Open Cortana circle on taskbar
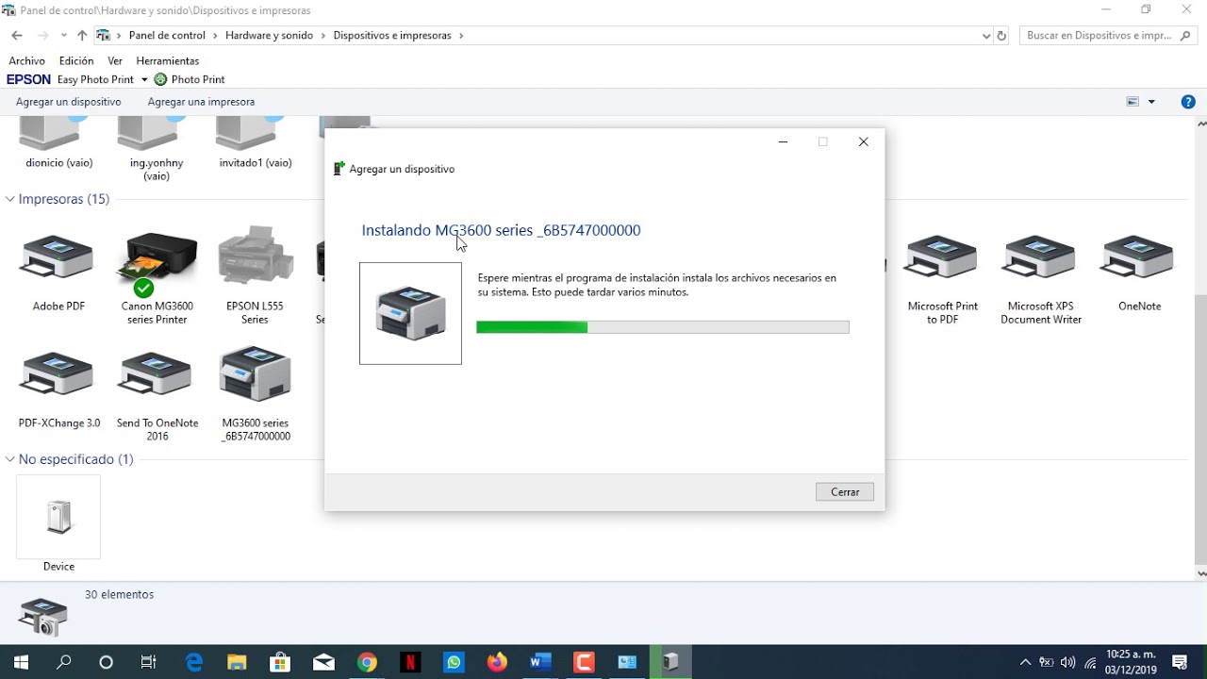The image size is (1207, 679). click(x=106, y=662)
